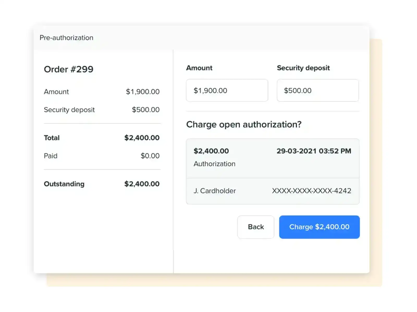The image size is (417, 312).
Task: Click the $1,900.00 value inside Amount input
Action: point(210,90)
